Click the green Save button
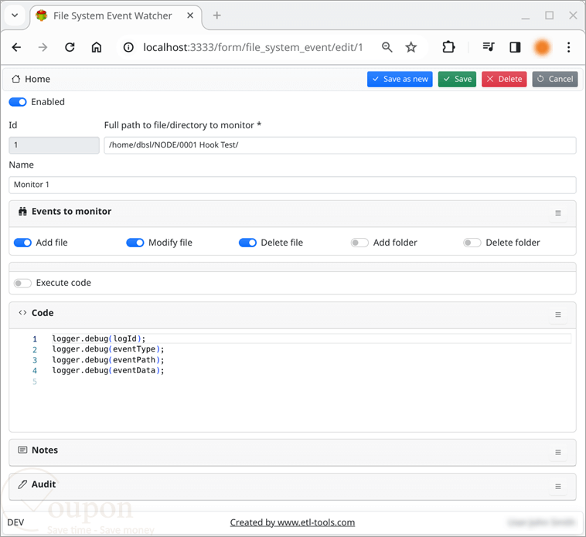This screenshot has width=586, height=537. click(x=457, y=79)
